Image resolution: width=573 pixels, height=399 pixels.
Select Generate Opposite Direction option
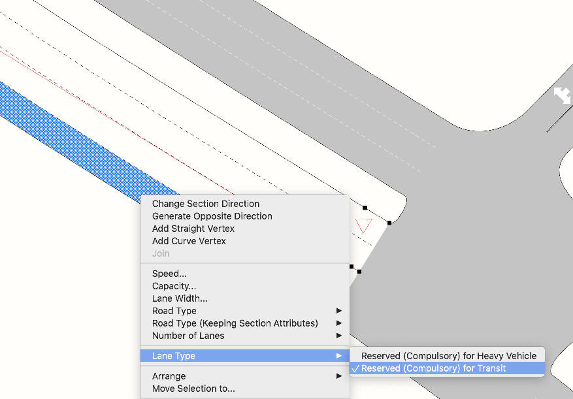[x=212, y=216]
